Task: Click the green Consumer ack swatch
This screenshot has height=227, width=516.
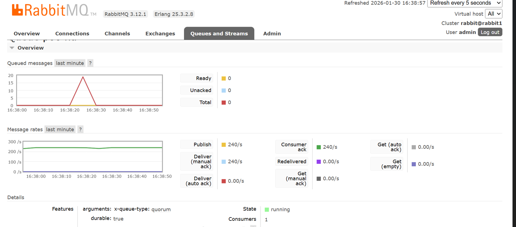Action: click(318, 147)
